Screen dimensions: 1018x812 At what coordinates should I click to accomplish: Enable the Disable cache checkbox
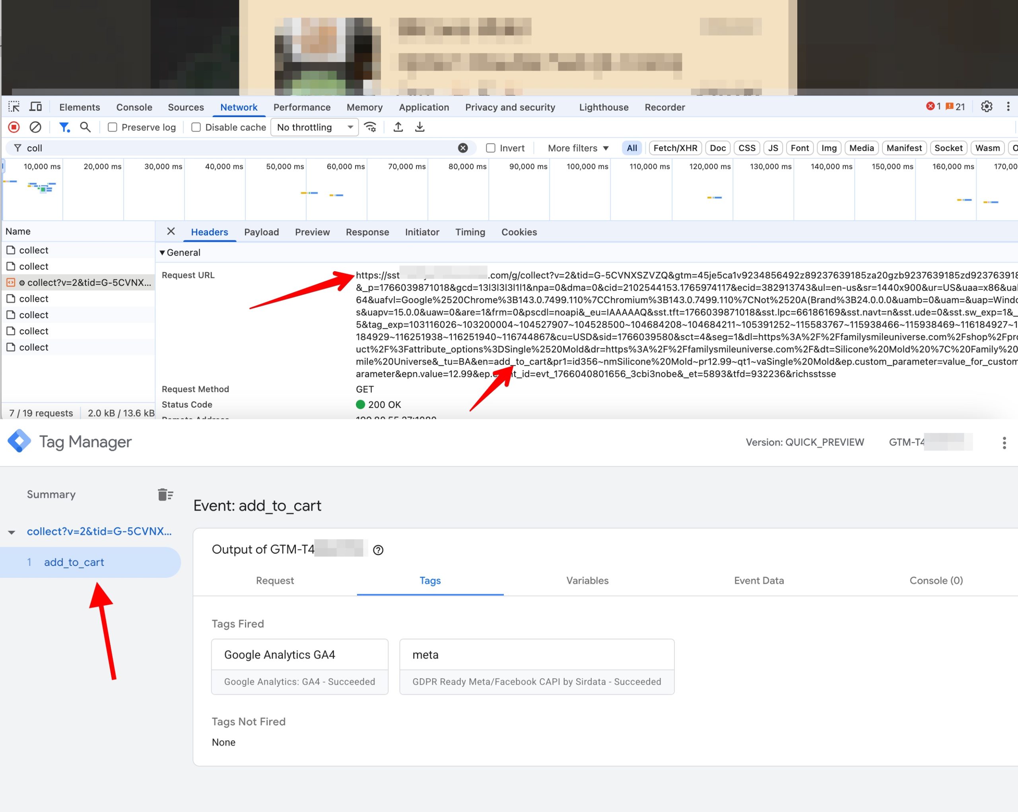[x=196, y=127]
